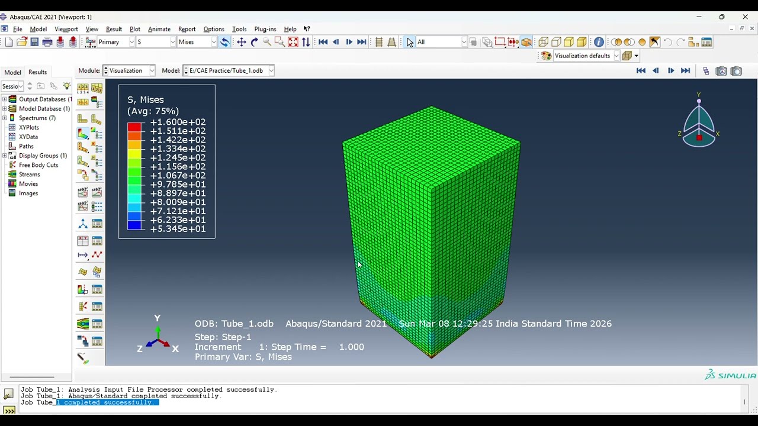Screen dimensions: 758x426
Task: Click the Print icon in toolbar
Action: pos(47,42)
